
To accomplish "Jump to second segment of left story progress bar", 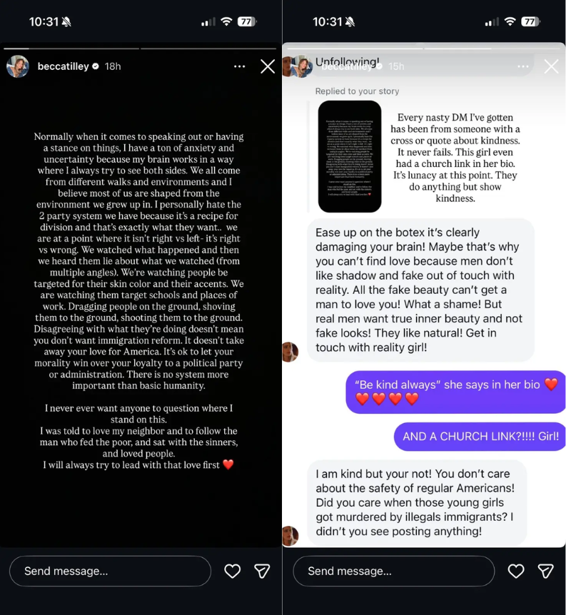I will click(x=208, y=49).
